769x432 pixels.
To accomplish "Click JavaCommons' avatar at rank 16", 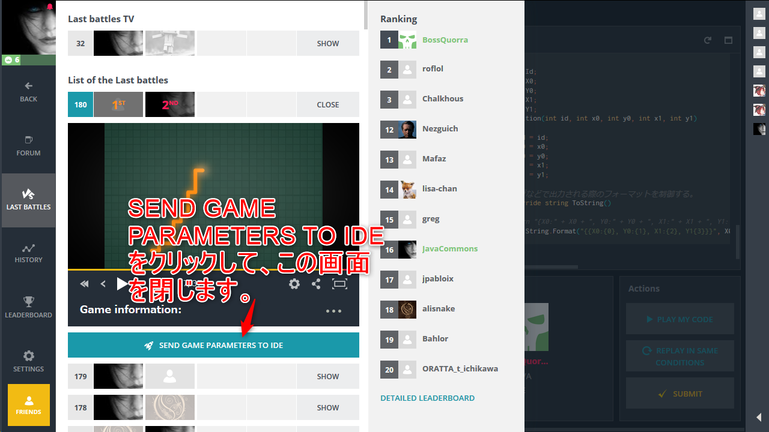I will (x=407, y=248).
